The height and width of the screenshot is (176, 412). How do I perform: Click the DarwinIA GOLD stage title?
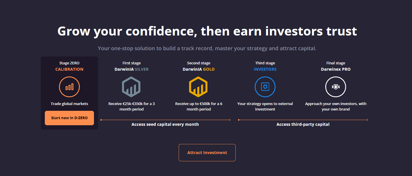[199, 69]
